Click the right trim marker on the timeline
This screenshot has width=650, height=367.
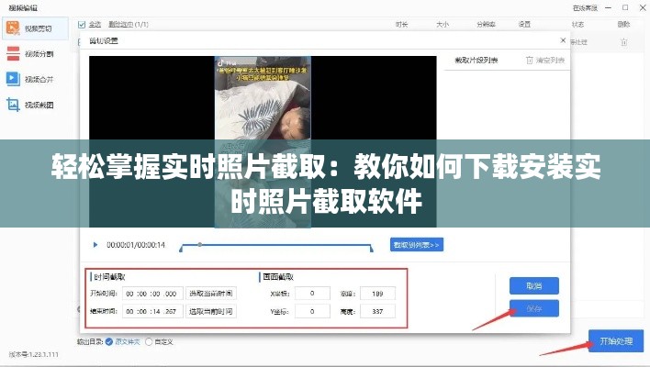pyautogui.click(x=372, y=249)
